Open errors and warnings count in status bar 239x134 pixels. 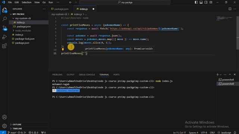point(33,133)
